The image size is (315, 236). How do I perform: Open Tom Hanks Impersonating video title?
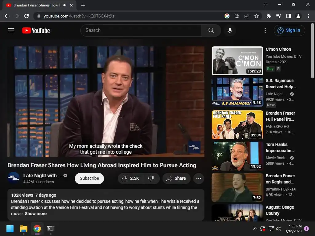(x=280, y=147)
